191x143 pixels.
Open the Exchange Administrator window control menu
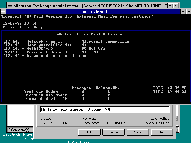(10, 6)
